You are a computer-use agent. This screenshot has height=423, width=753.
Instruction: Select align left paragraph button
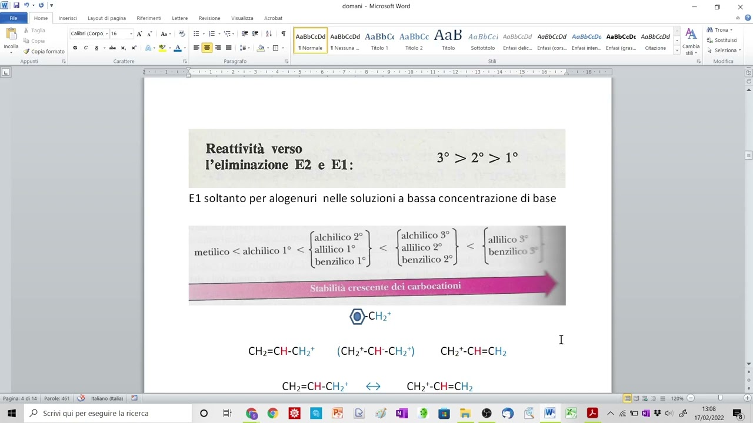(196, 48)
